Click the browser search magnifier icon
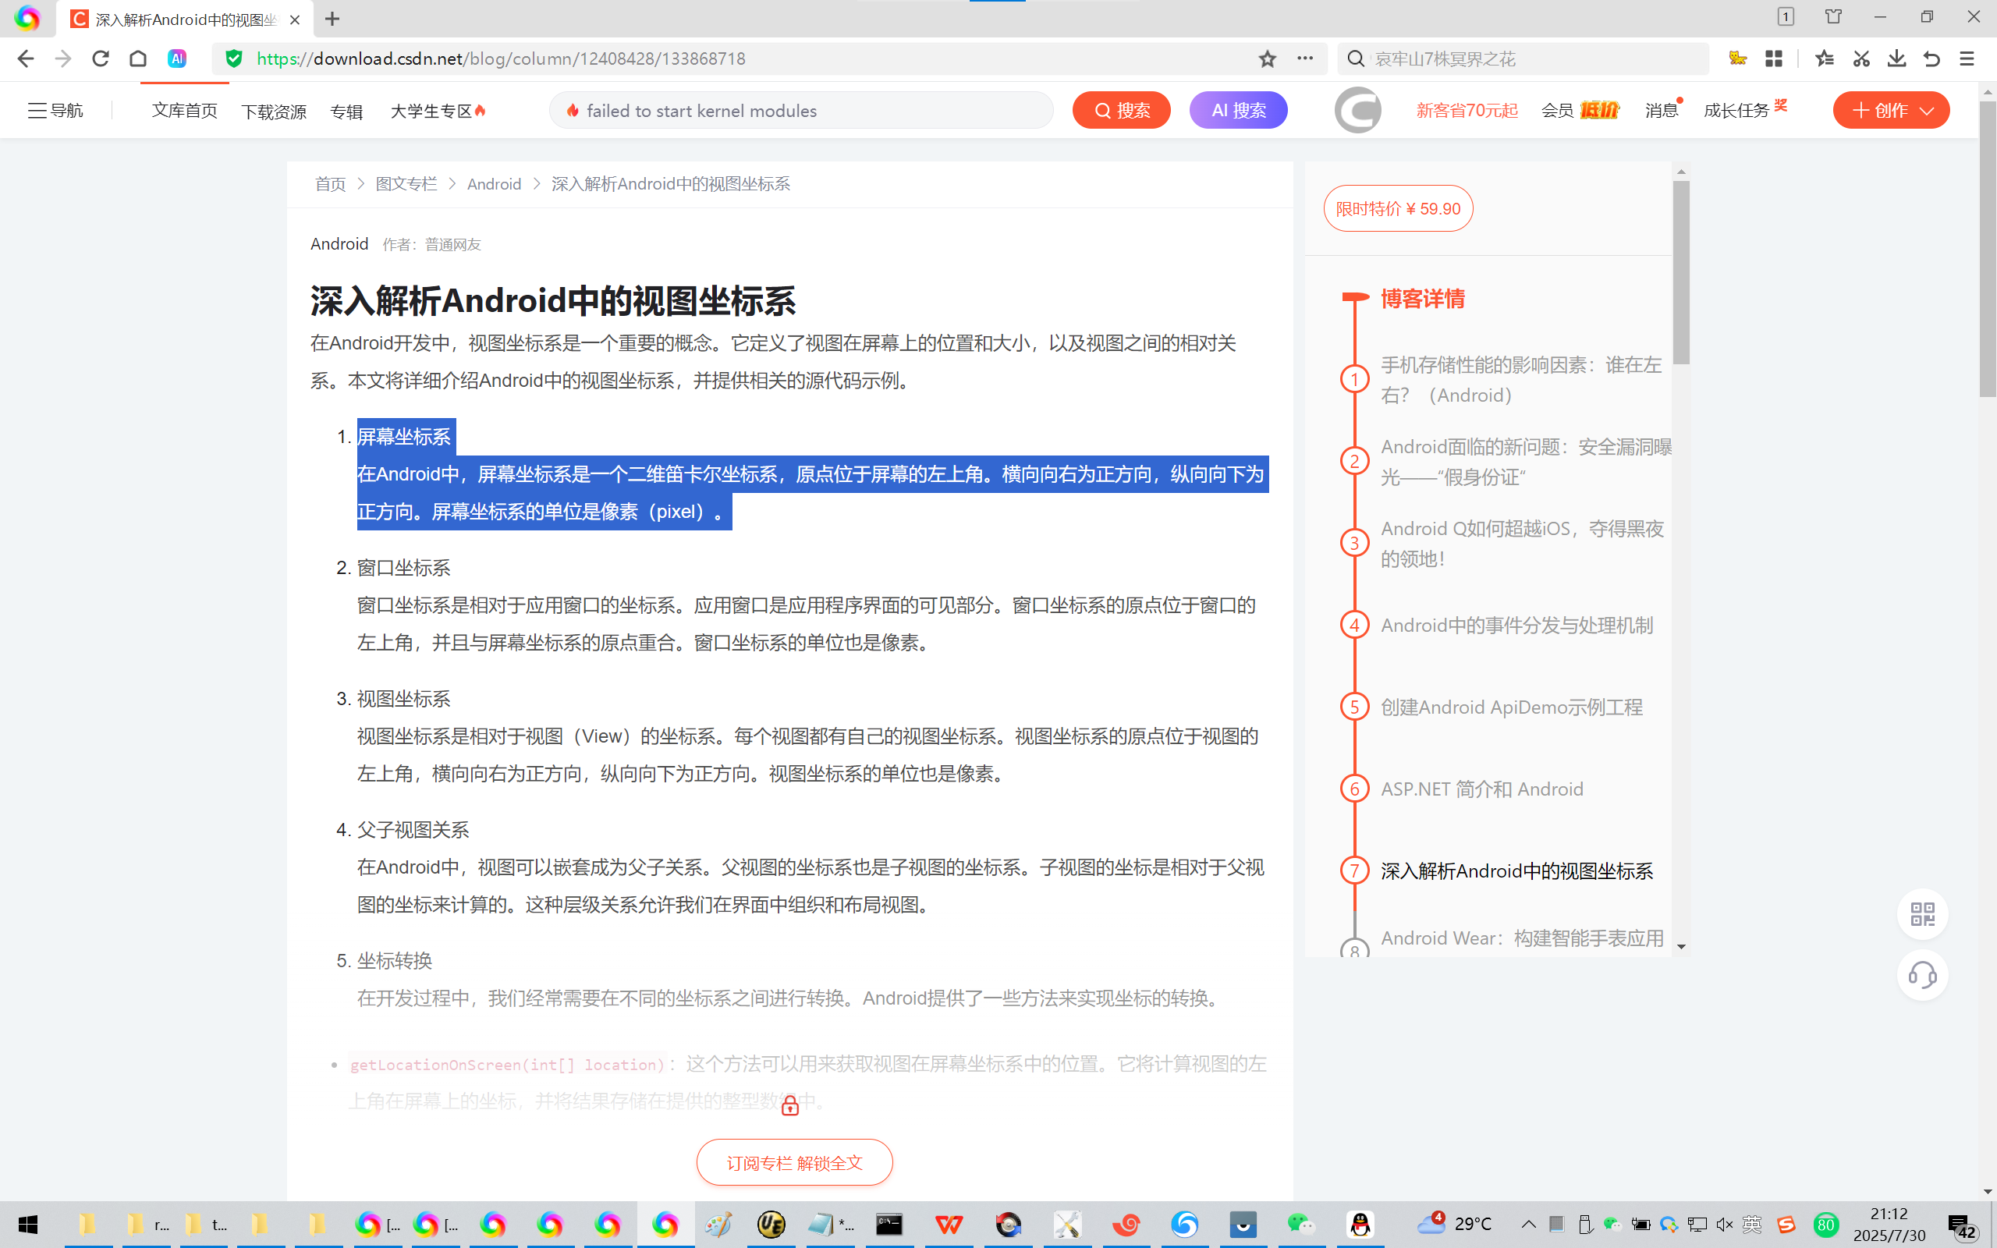 (1355, 58)
